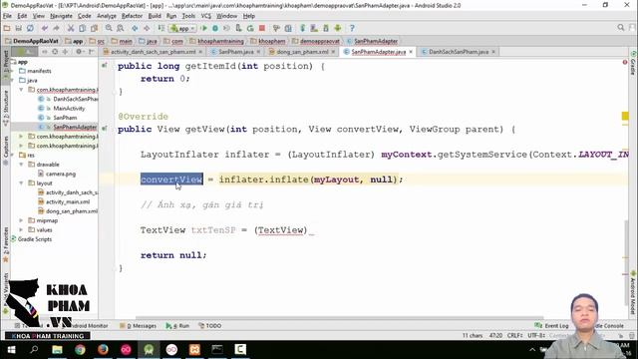The width and height of the screenshot is (638, 359).
Task: Open the Event Log panel
Action: [x=551, y=326]
